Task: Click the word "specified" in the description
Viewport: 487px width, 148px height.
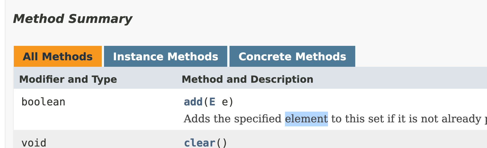Action: tap(258, 119)
